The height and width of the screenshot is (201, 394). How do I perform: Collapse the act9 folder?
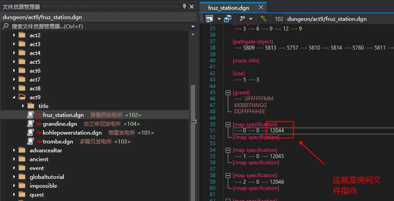click(x=14, y=97)
